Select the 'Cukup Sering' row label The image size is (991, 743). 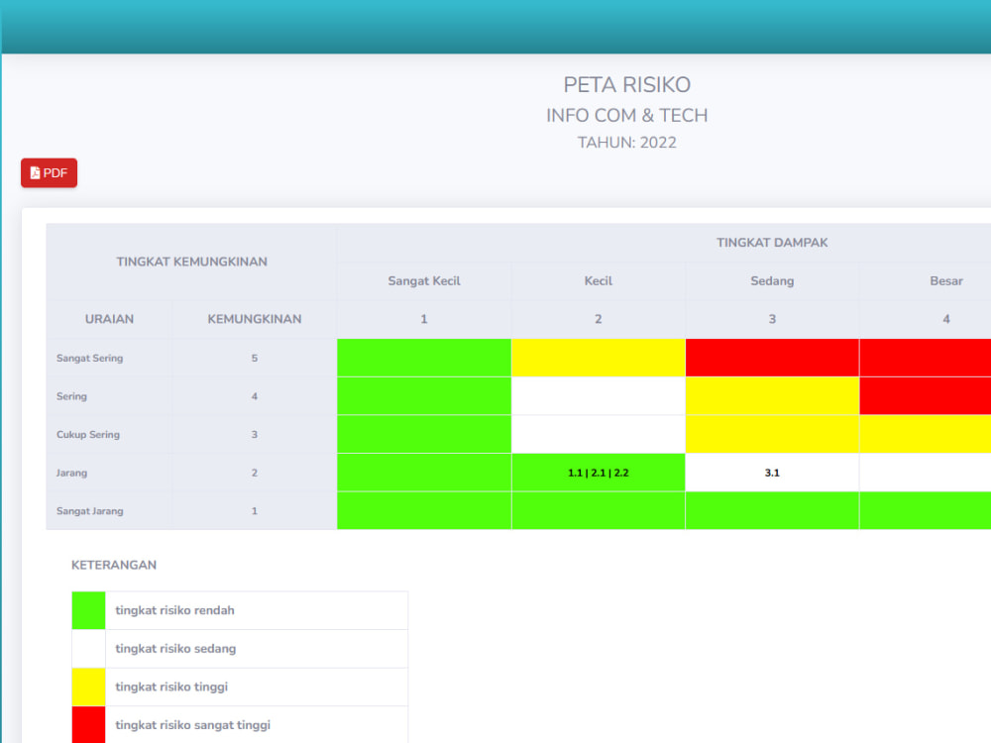pos(88,435)
